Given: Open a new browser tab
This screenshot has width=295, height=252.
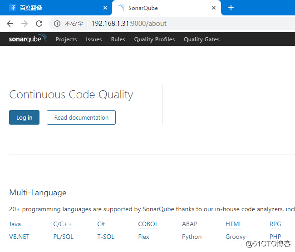Looking at the screenshot, I should (x=231, y=8).
